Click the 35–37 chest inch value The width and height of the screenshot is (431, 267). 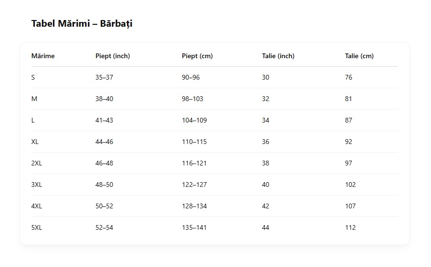104,77
